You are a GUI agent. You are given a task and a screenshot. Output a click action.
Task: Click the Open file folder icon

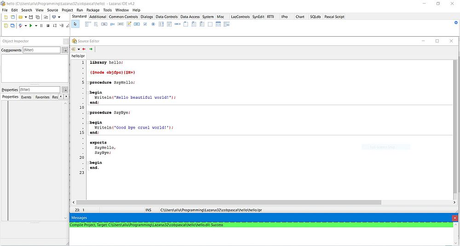click(x=21, y=17)
